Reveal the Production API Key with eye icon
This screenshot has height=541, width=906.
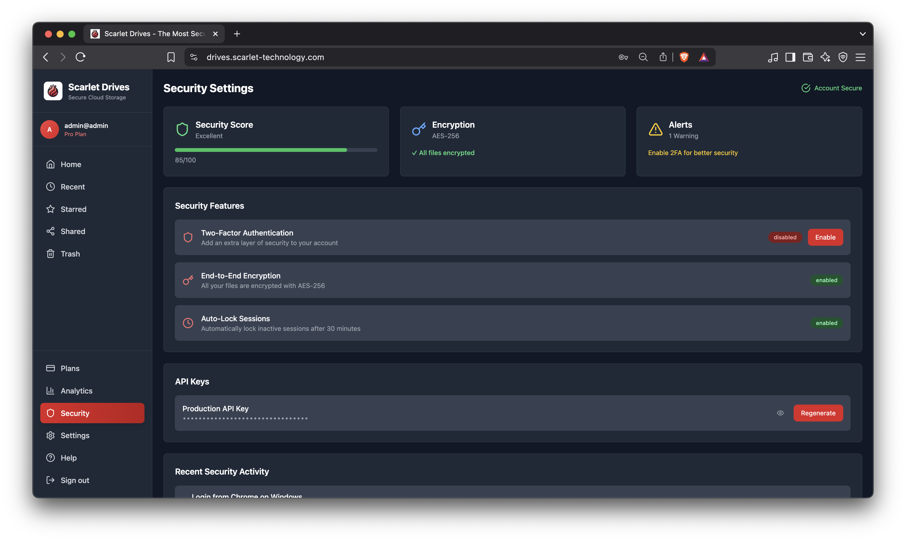780,413
